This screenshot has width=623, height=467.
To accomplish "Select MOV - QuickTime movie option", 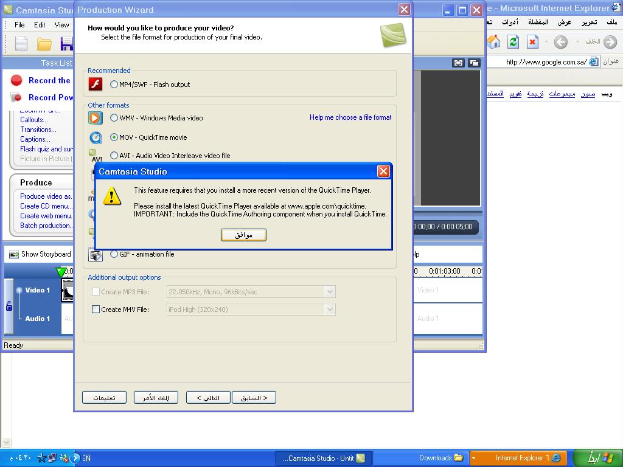I will coord(114,137).
